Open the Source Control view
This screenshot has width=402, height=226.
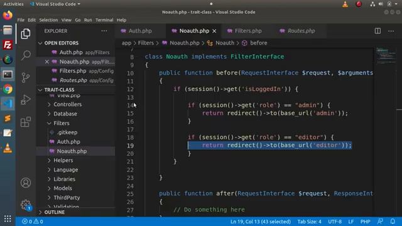[x=26, y=77]
